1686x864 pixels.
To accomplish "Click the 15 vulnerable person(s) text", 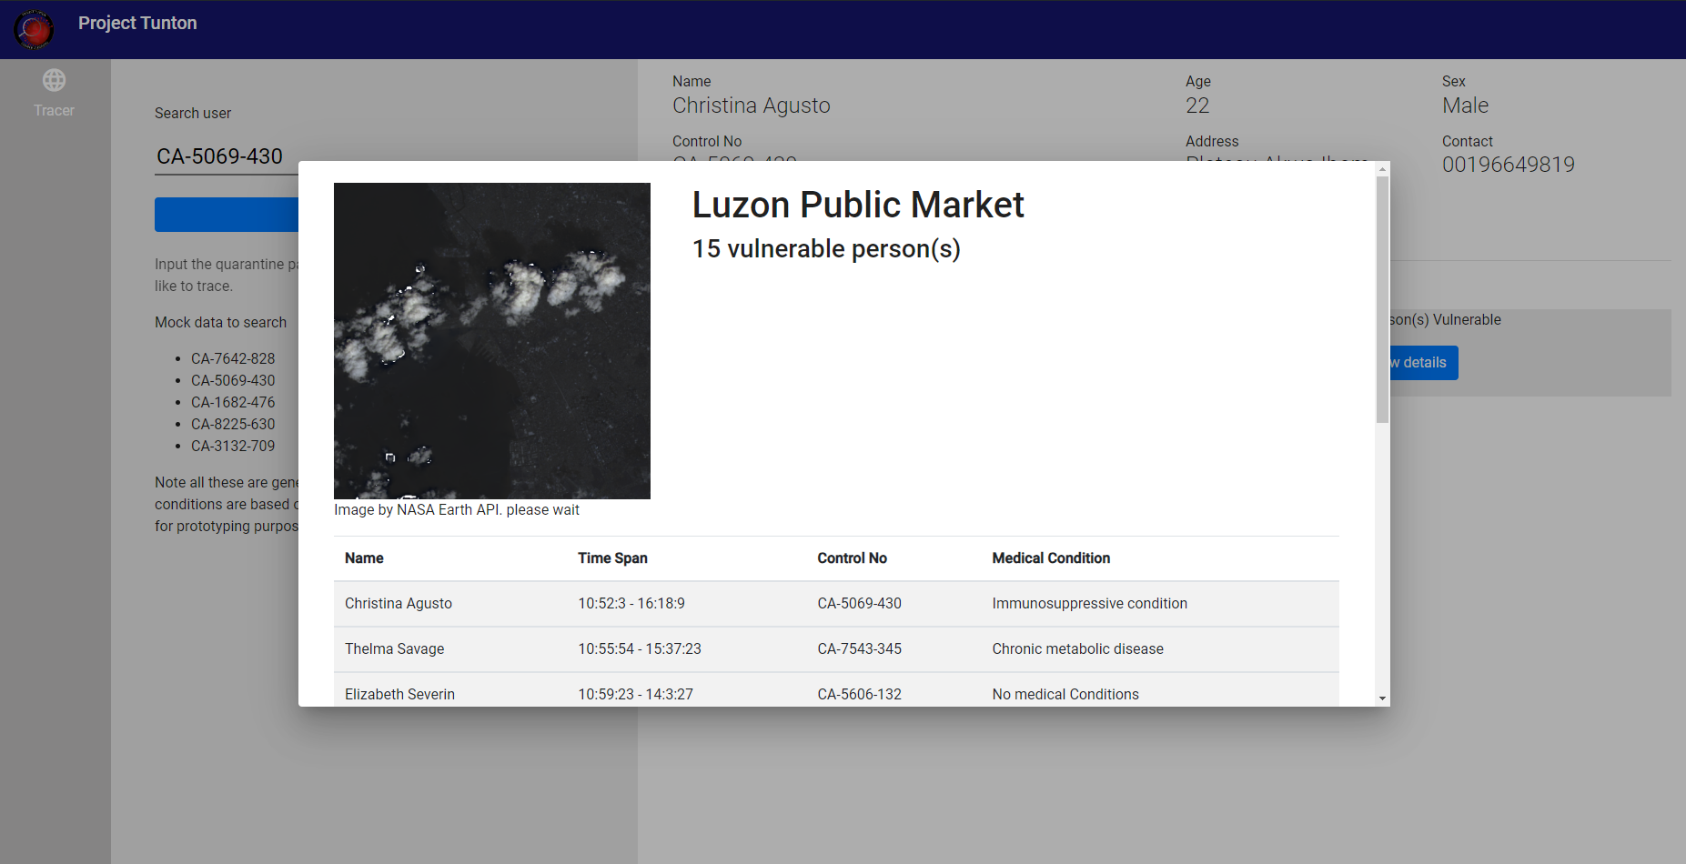I will (826, 248).
